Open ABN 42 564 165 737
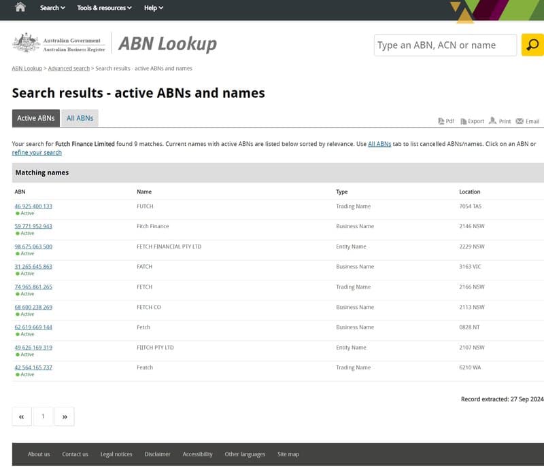 pyautogui.click(x=33, y=367)
